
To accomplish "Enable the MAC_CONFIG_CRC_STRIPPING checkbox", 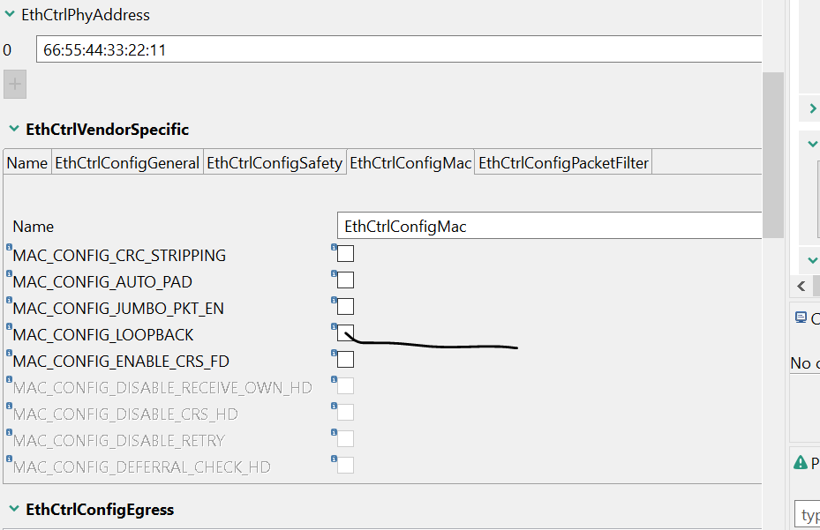I will [344, 253].
